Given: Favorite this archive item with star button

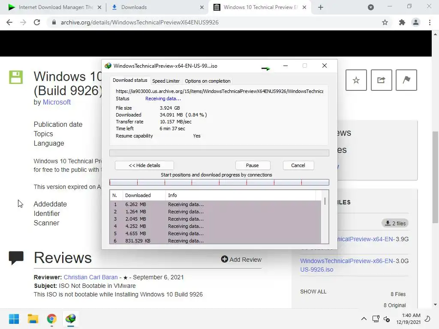Looking at the screenshot, I should [x=356, y=80].
